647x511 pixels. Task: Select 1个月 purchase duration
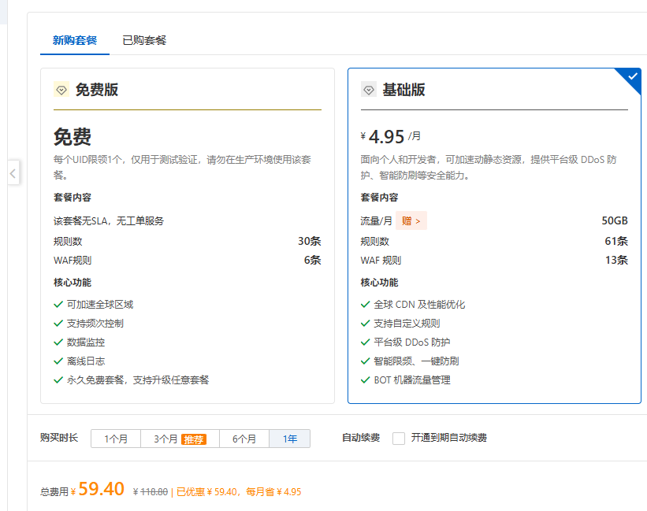click(116, 439)
